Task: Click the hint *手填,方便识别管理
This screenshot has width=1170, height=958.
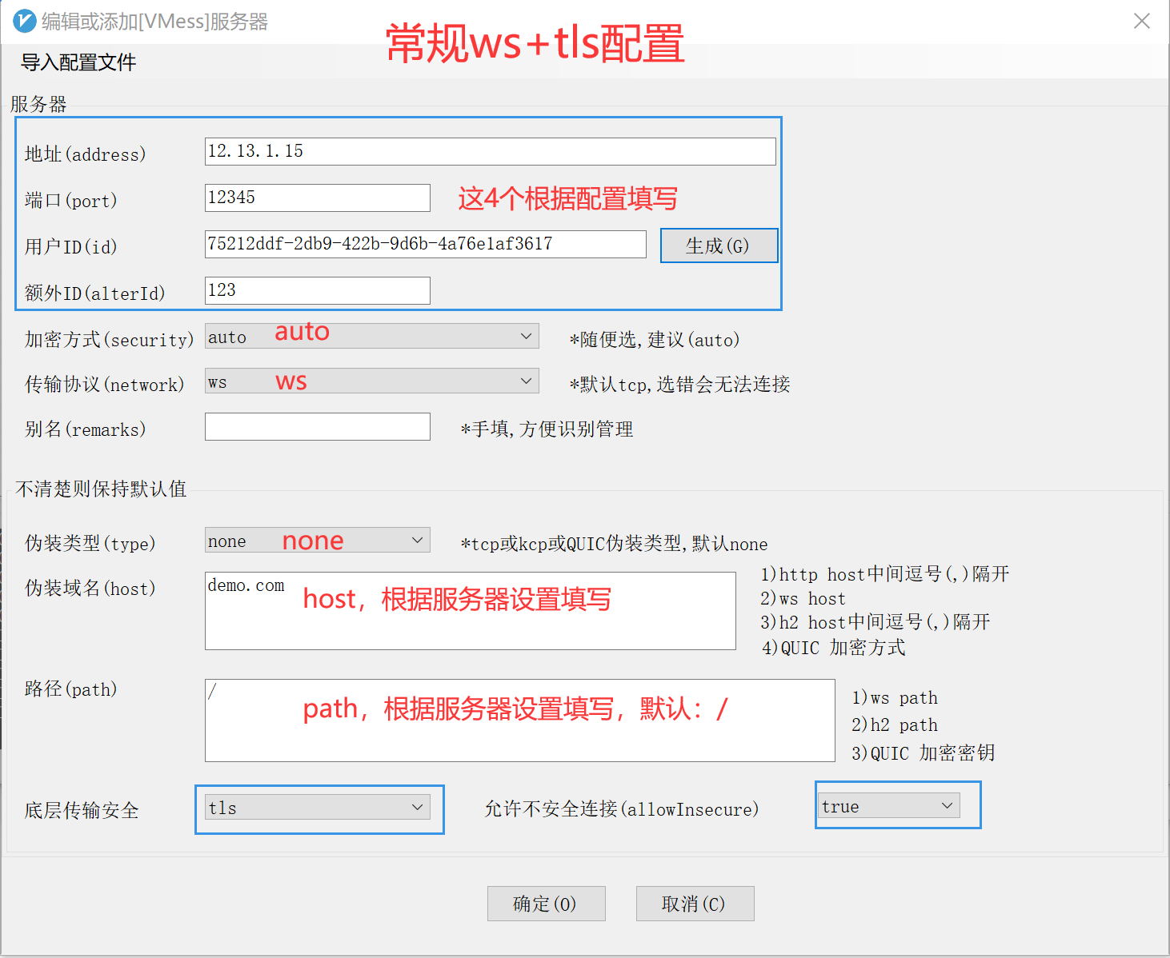Action: (x=547, y=429)
